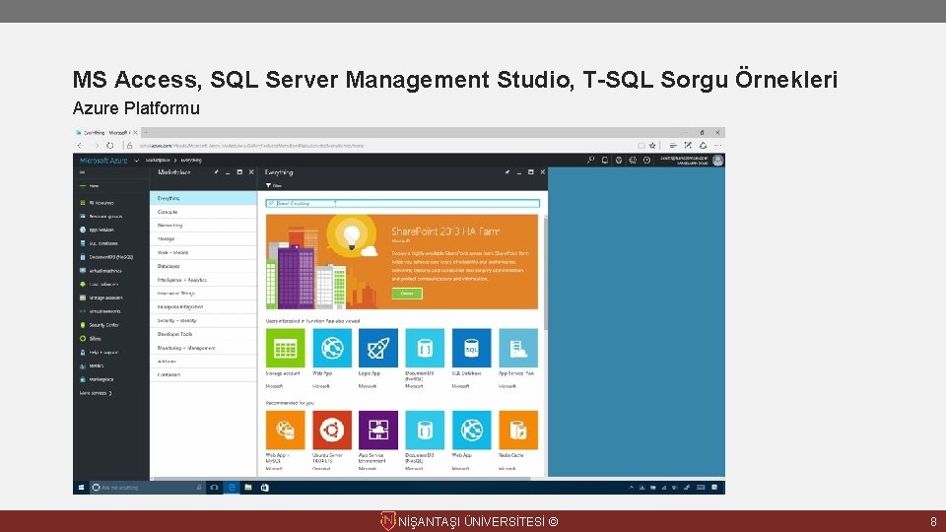
Task: Open the Azure notifications bell icon
Action: tap(604, 160)
